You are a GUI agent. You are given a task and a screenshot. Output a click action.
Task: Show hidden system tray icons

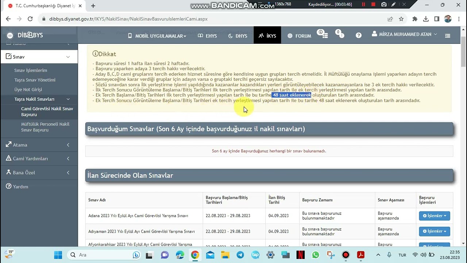pos(378,255)
